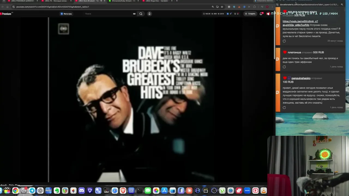Open Google Chrome from the dock
The image size is (349, 196).
click(x=15, y=191)
